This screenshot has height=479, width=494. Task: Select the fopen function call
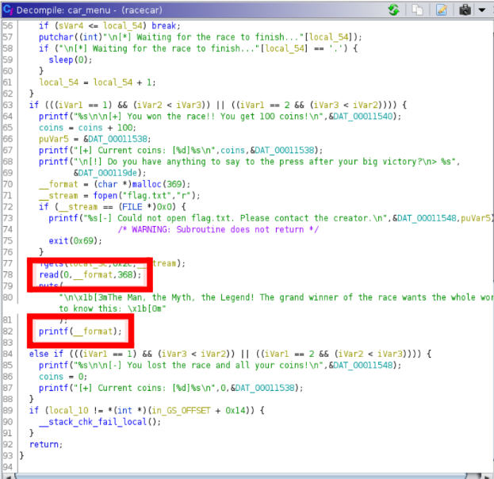[x=100, y=194]
